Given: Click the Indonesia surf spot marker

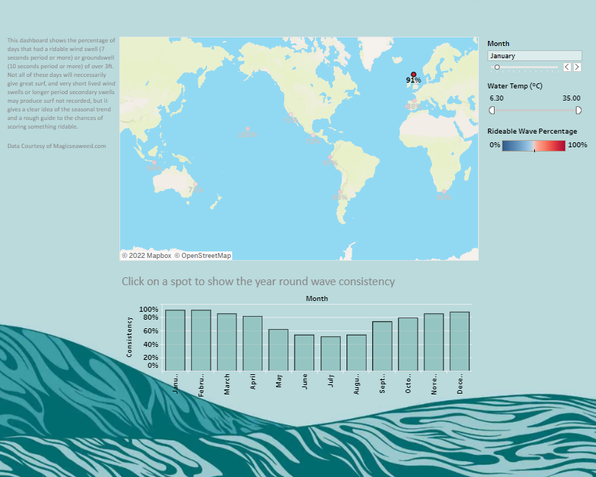Looking at the screenshot, I should coord(154,162).
